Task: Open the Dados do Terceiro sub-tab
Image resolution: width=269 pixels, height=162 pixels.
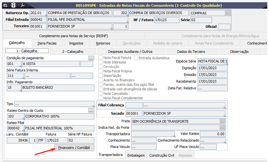Action: (191, 52)
